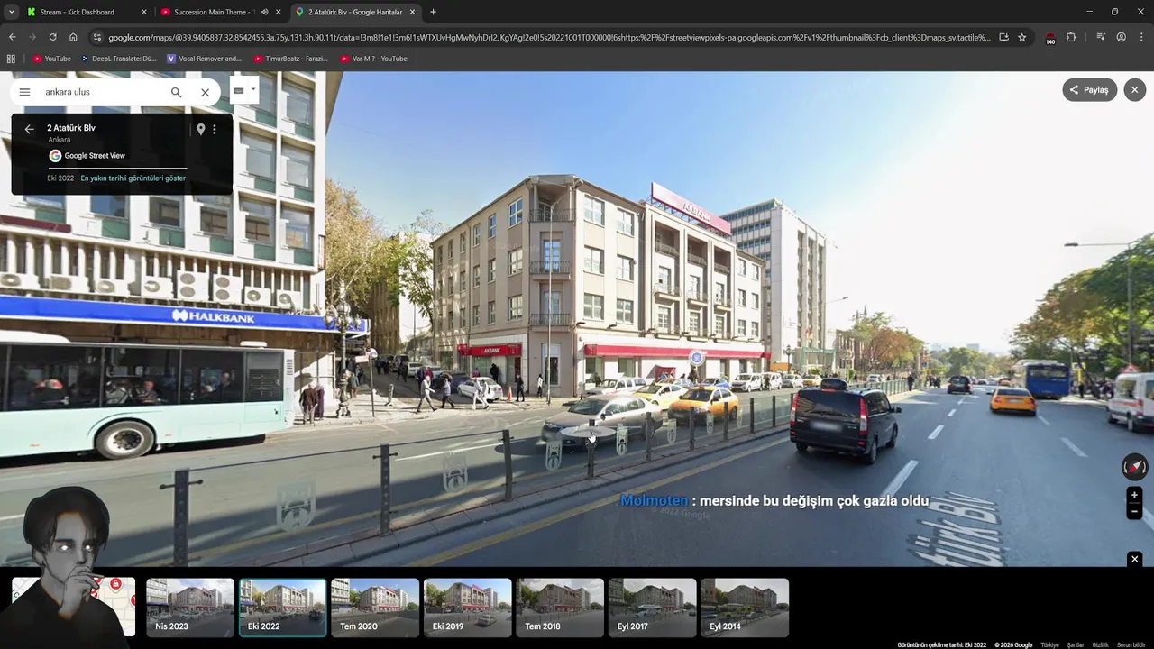Click the location pin icon in the Street View panel
The image size is (1154, 649).
pyautogui.click(x=200, y=129)
